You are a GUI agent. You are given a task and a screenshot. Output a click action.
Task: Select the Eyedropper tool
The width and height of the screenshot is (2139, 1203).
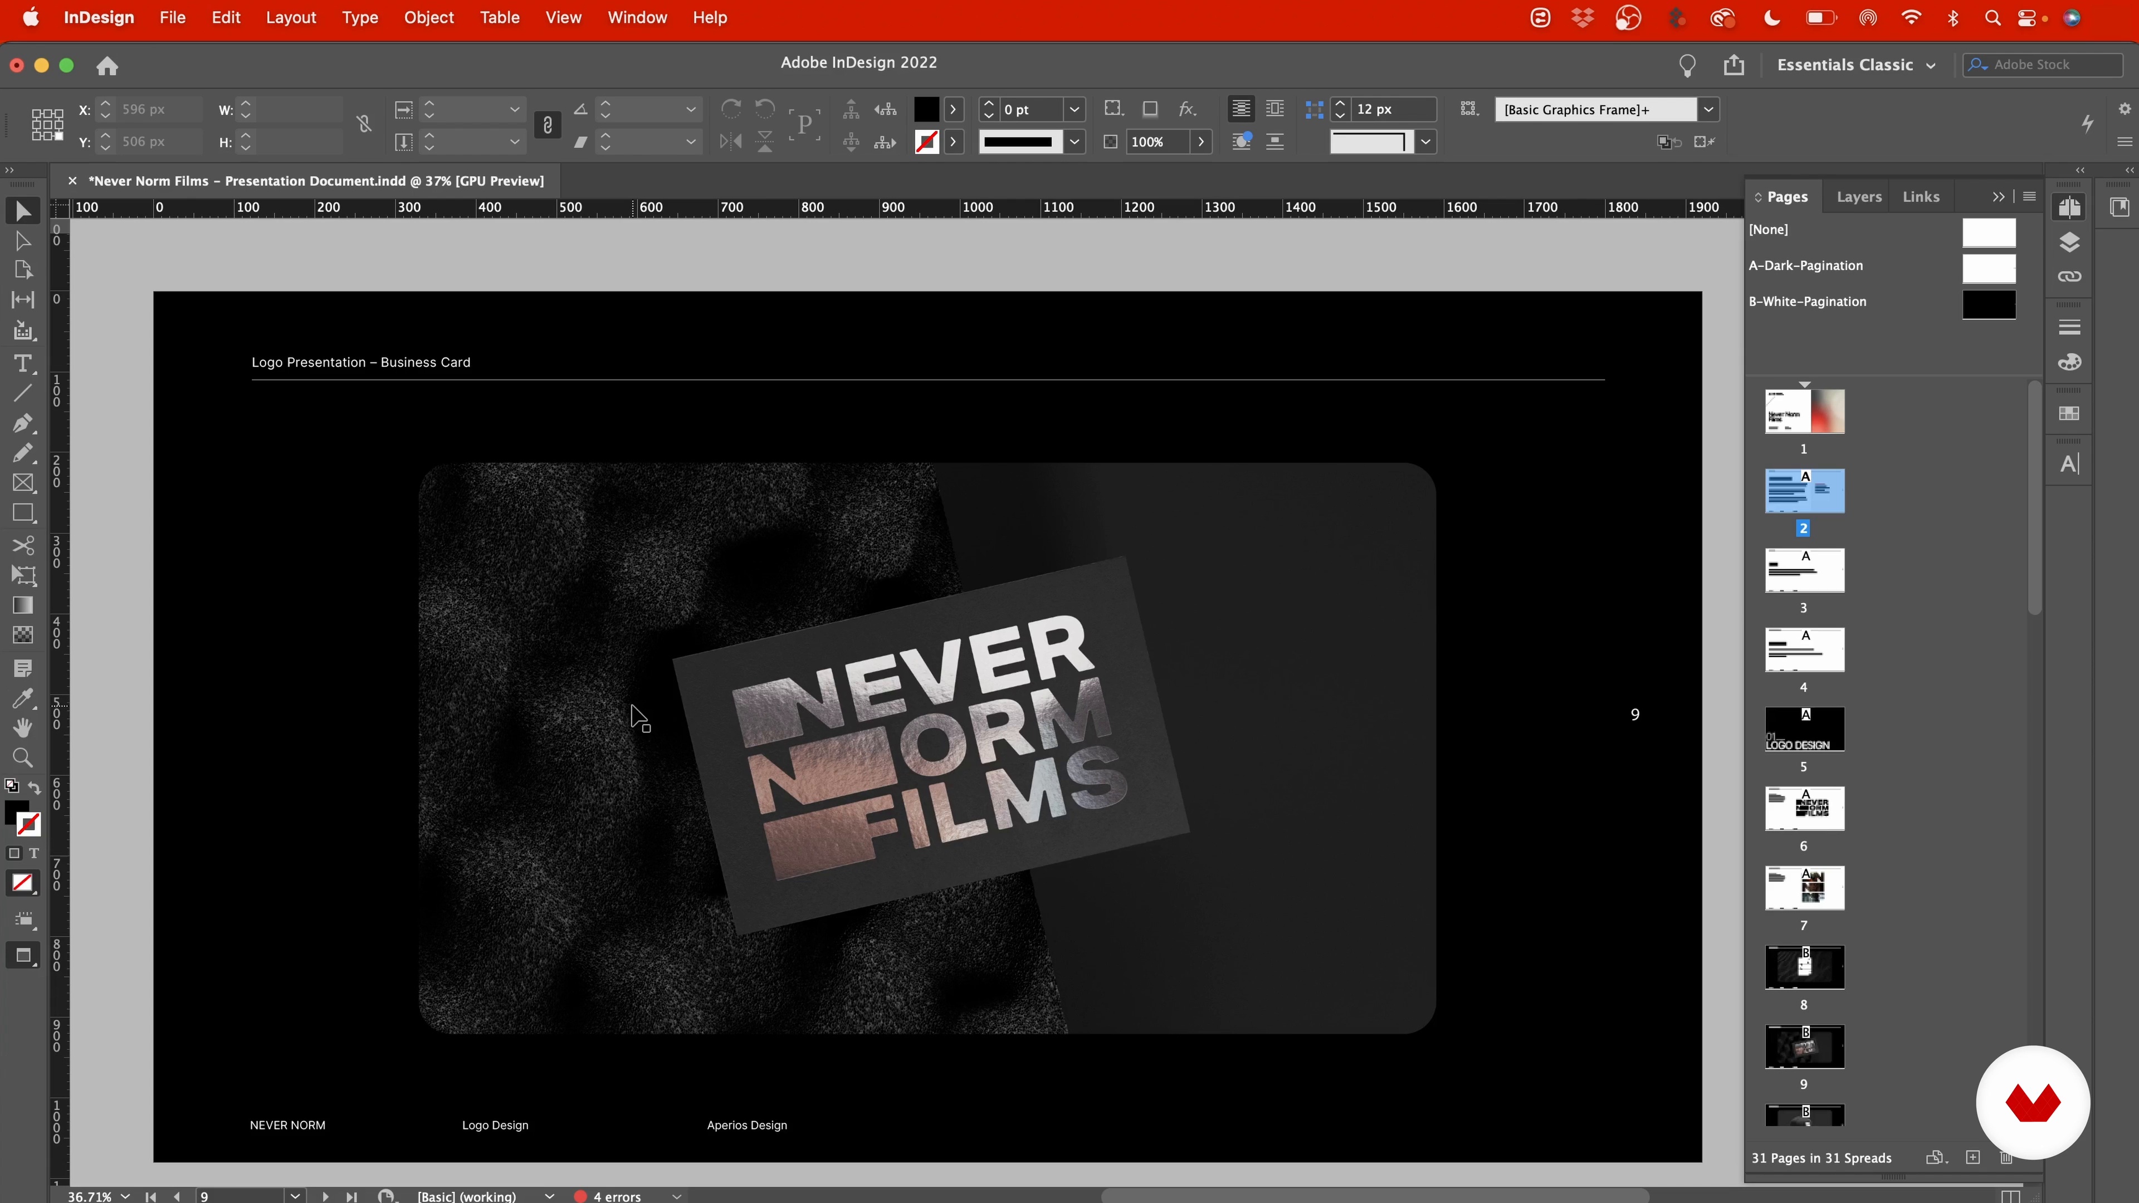tap(22, 698)
